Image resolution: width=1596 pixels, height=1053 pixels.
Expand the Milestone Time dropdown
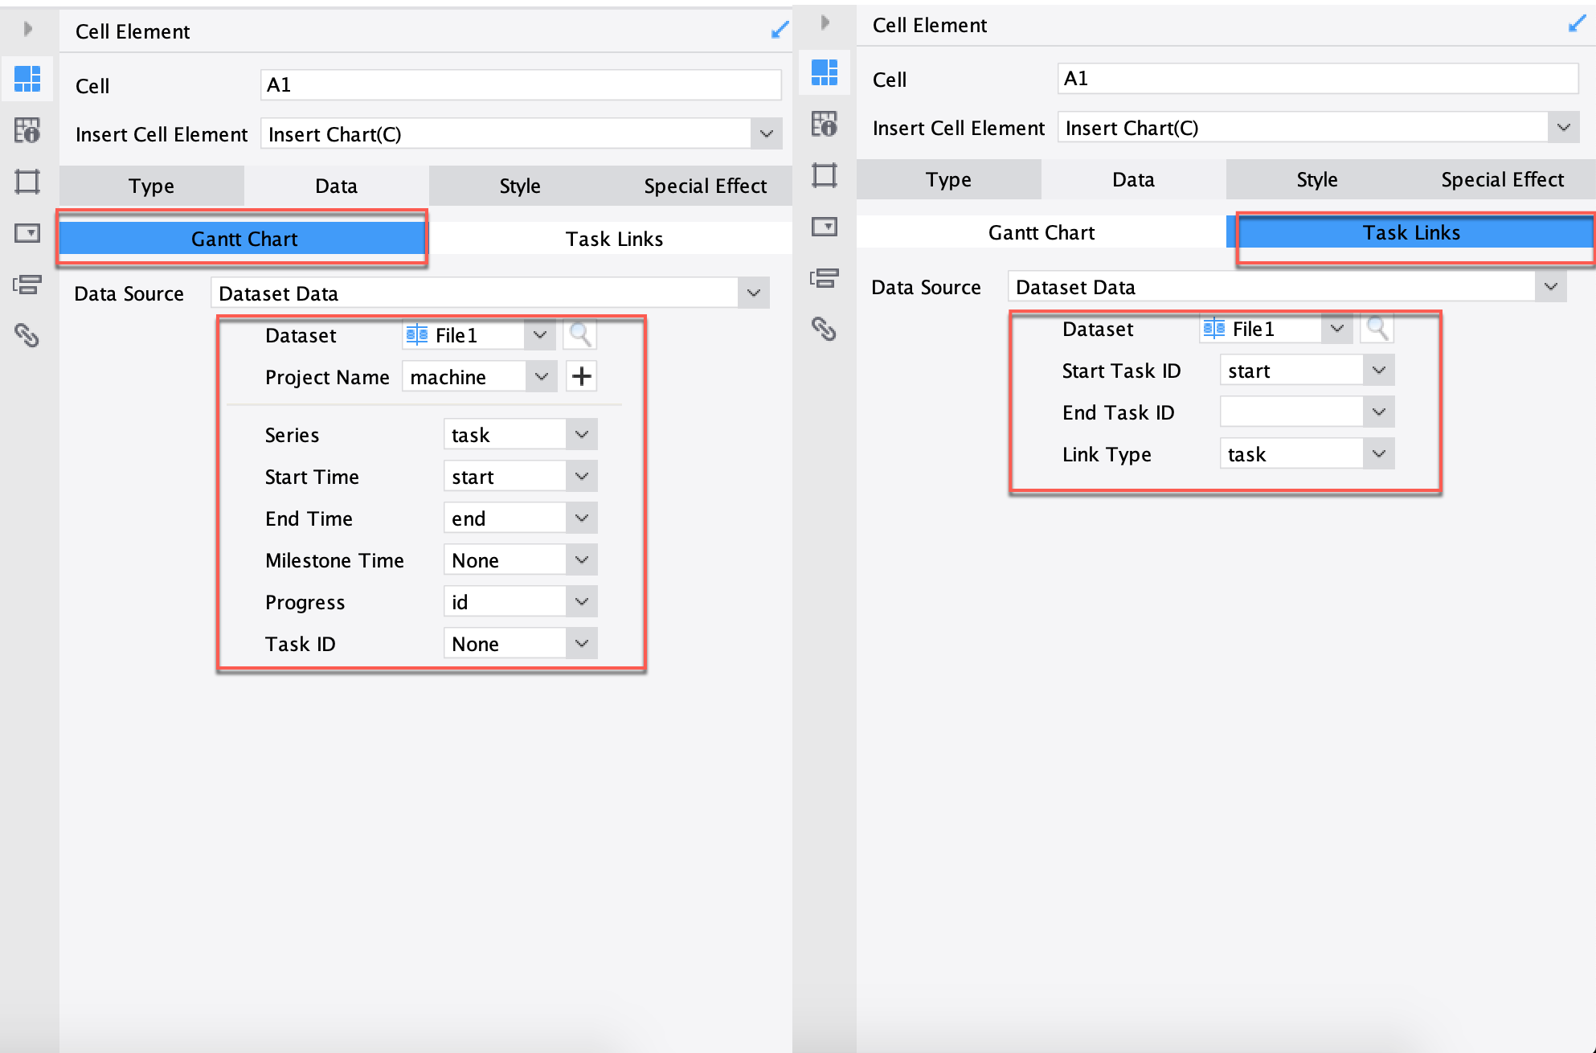581,559
